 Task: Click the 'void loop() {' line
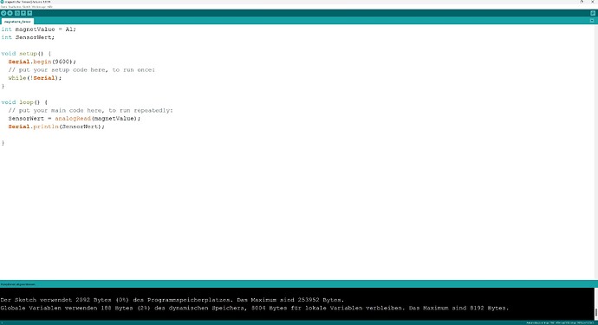24,102
